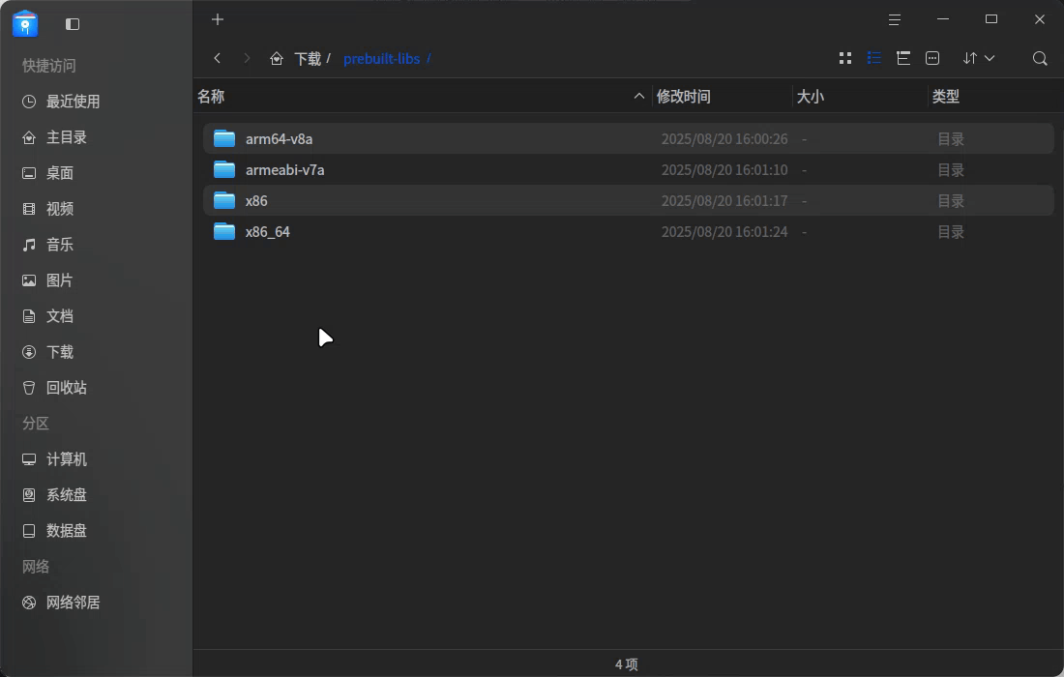
Task: Switch to icon grid view
Action: (844, 58)
